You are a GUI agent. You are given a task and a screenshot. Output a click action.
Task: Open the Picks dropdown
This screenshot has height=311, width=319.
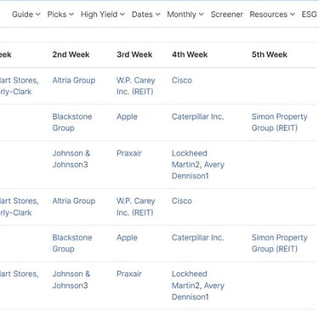coord(60,14)
